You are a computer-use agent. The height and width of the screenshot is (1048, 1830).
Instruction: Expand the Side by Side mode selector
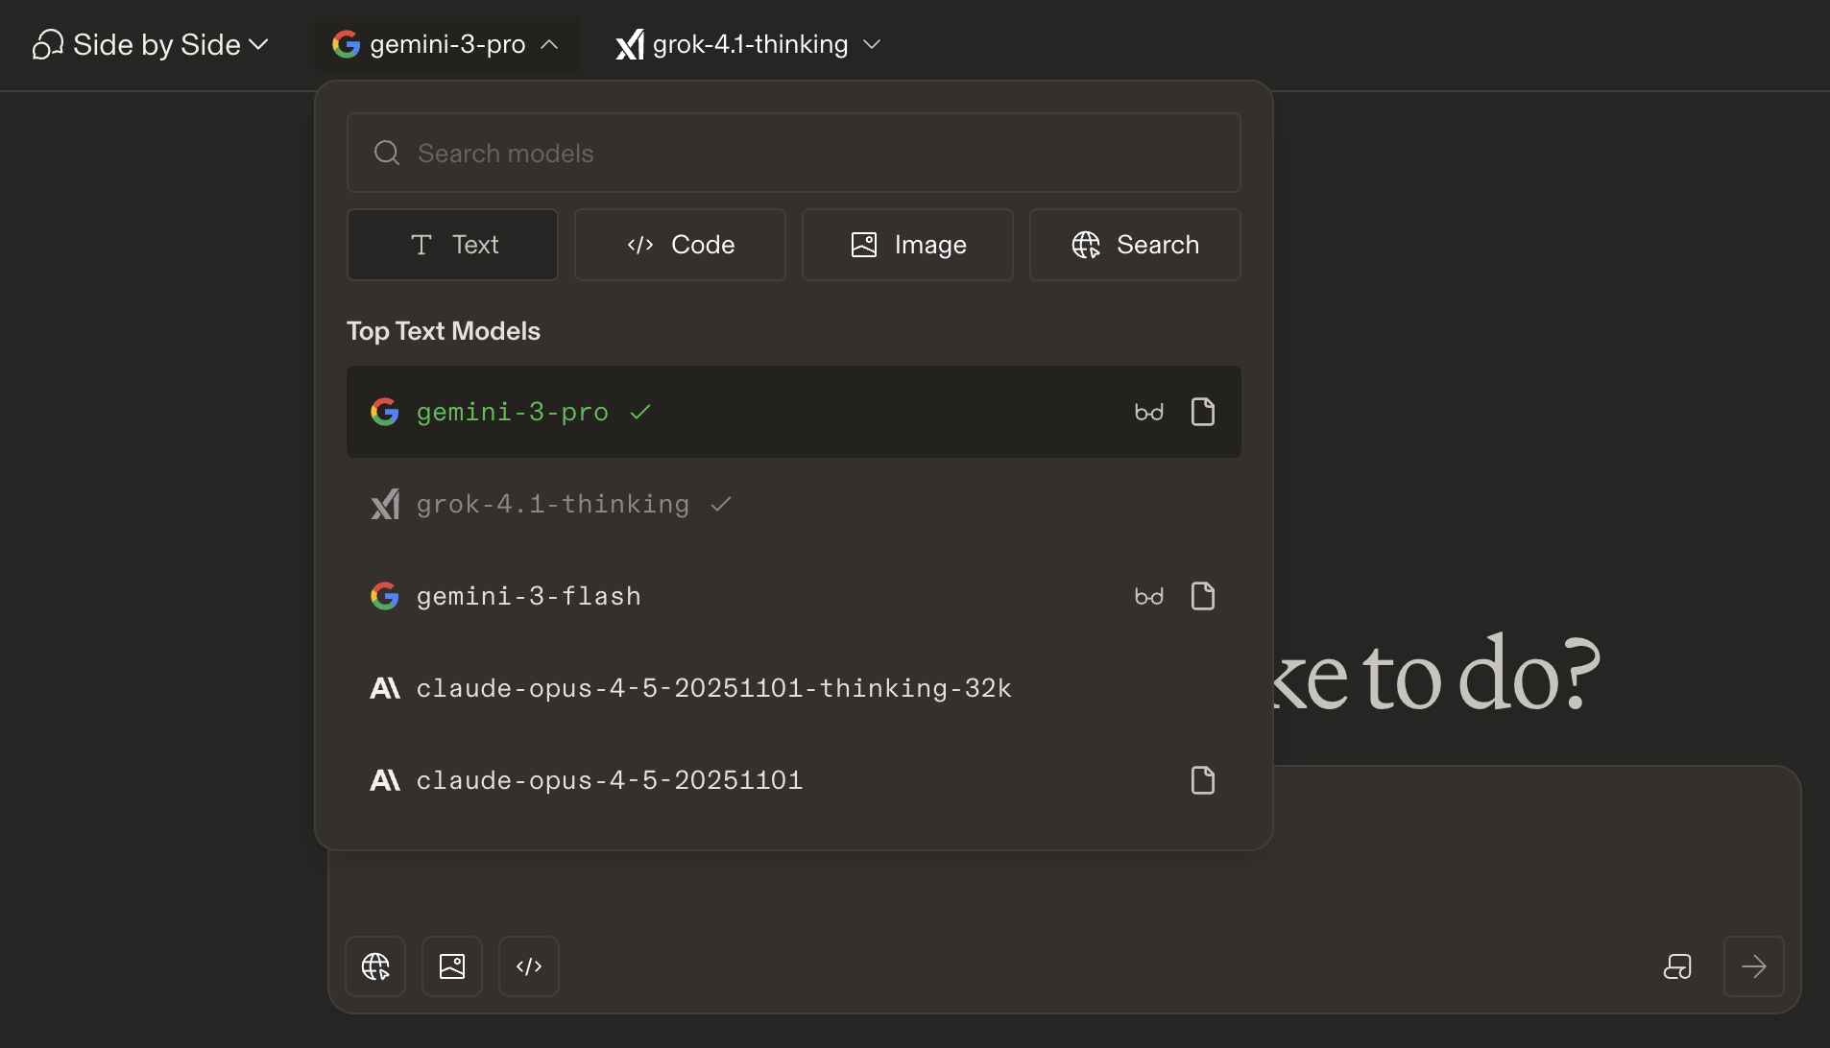pyautogui.click(x=150, y=43)
